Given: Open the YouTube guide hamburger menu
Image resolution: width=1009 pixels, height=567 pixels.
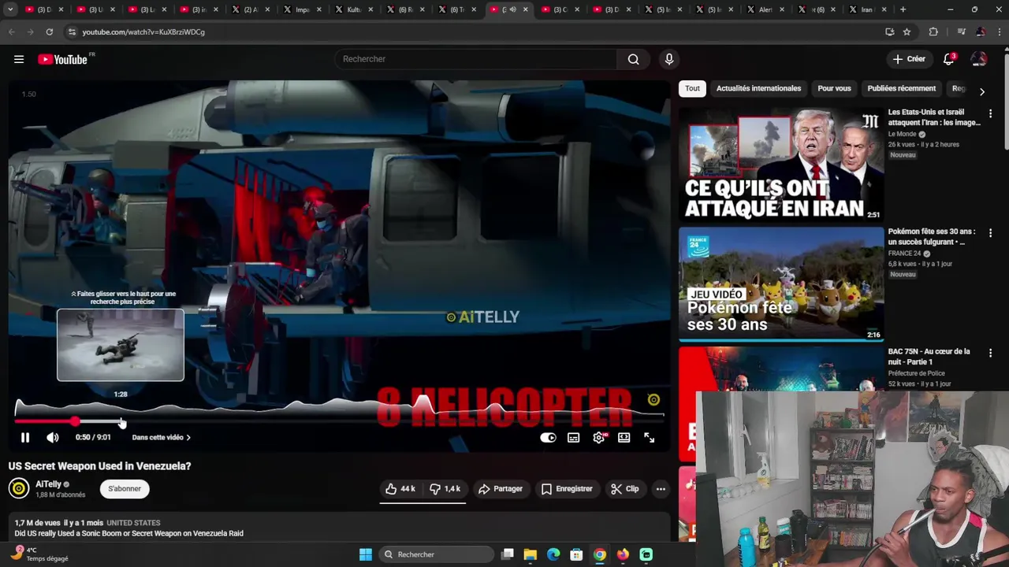Looking at the screenshot, I should pyautogui.click(x=19, y=59).
